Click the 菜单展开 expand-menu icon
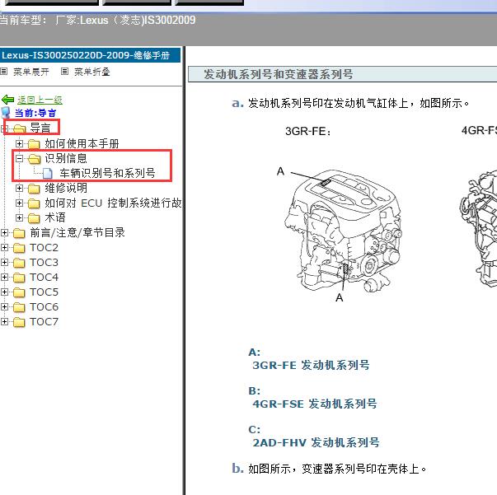 click(x=5, y=72)
